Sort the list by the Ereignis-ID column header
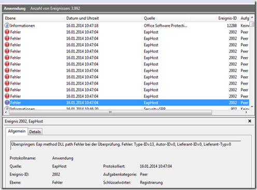This screenshot has height=190, width=257. [215, 18]
